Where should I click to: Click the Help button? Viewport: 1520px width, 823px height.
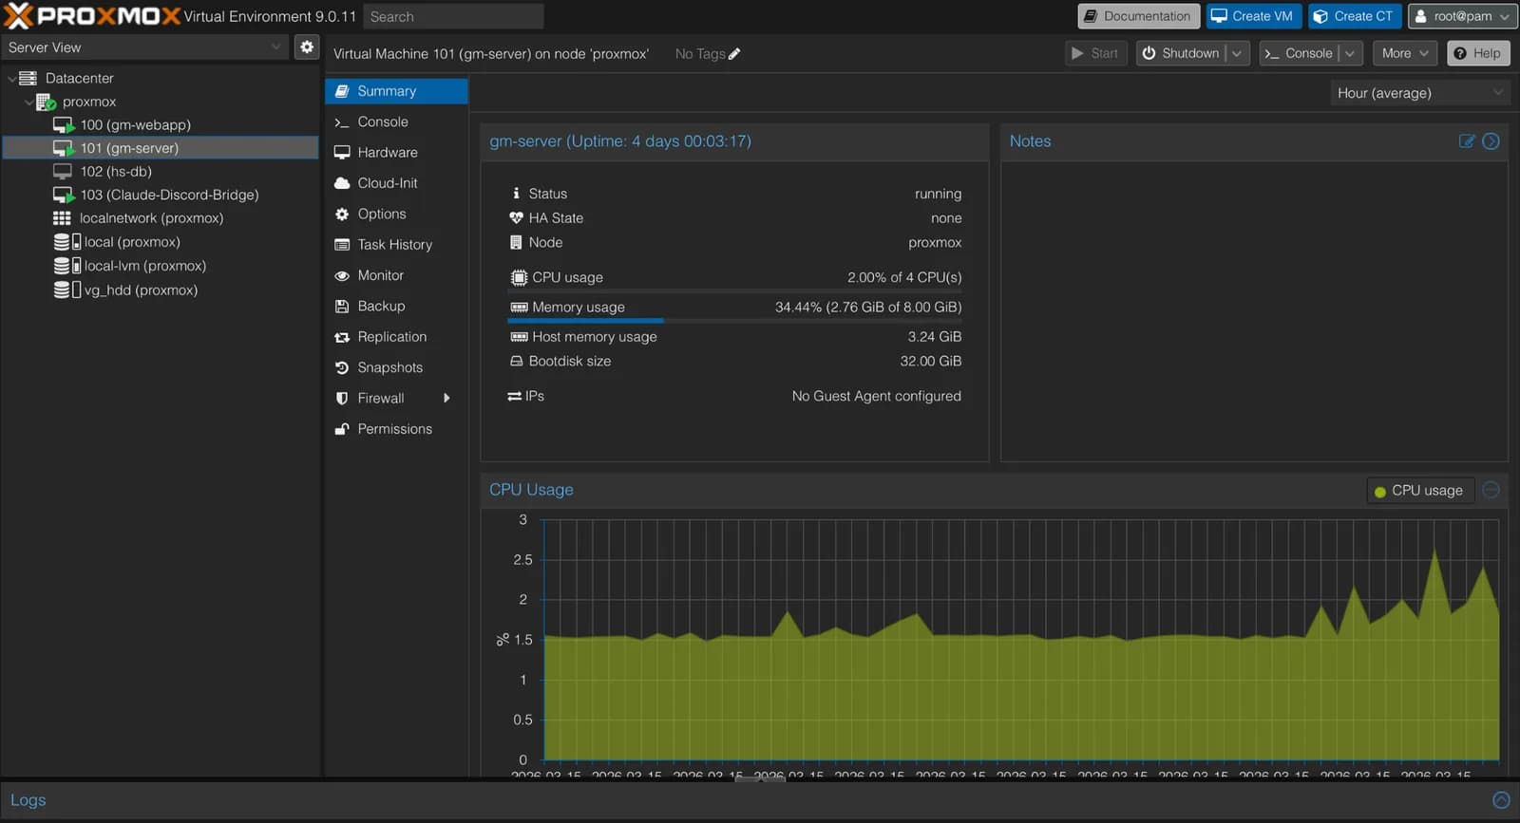1477,54
